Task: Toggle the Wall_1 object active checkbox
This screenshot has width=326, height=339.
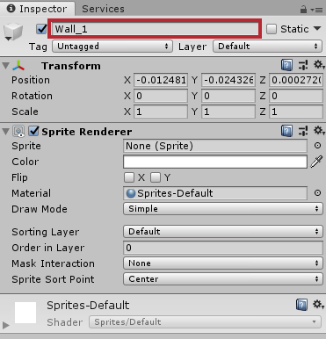Action: 41,29
